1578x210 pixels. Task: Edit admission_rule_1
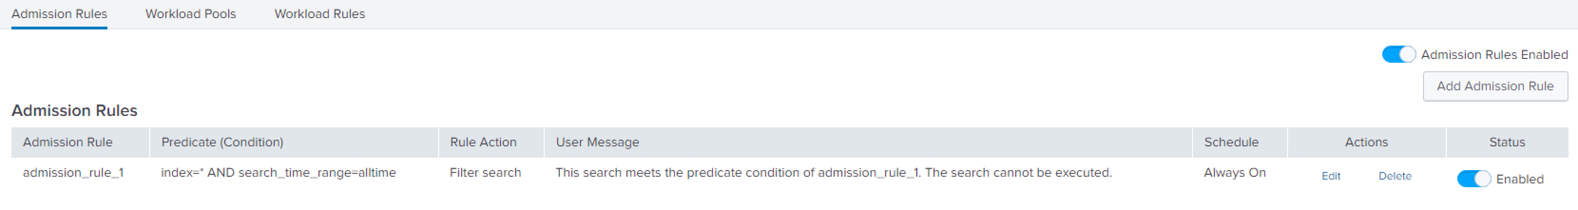pos(1330,176)
